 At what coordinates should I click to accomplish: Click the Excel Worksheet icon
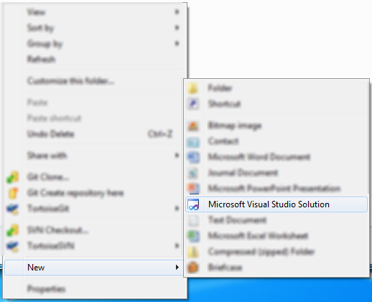tap(193, 236)
